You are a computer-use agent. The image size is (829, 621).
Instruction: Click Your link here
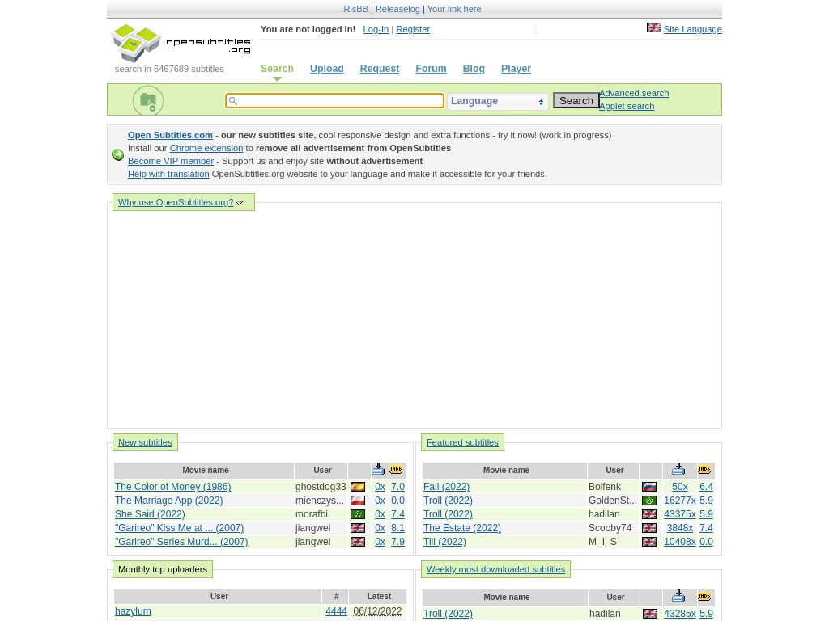point(454,9)
